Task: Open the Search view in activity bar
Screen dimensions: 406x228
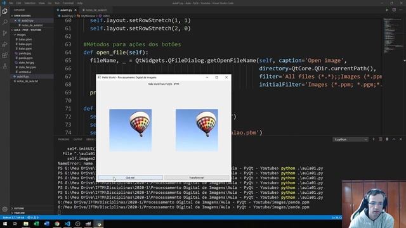Action: (x=5, y=22)
